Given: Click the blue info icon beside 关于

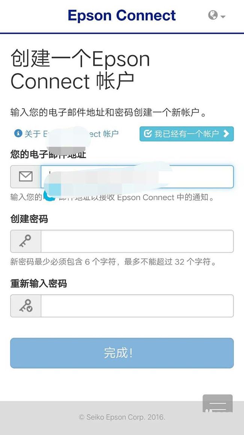Looking at the screenshot, I should [x=18, y=134].
